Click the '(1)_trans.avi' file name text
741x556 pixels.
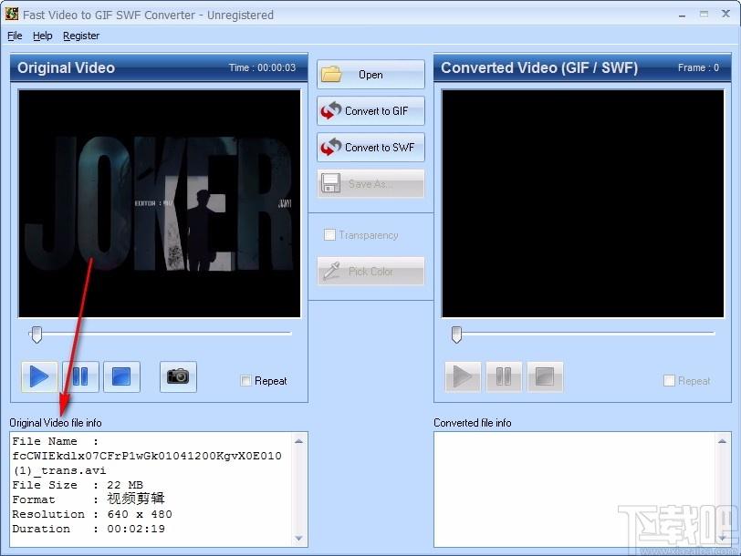tap(59, 470)
